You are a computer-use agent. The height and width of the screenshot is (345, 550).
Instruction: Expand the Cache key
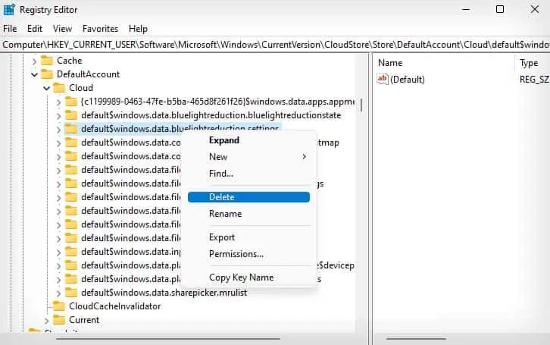click(34, 61)
